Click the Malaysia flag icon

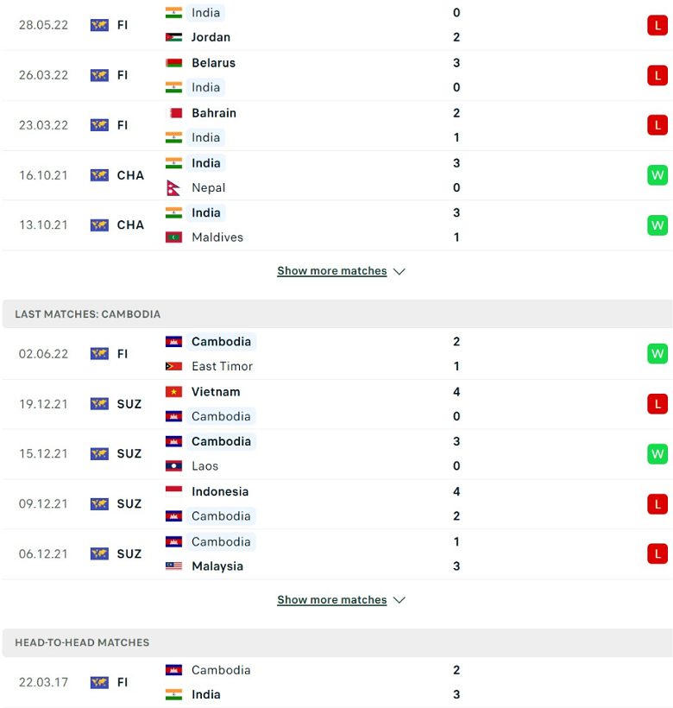(x=173, y=566)
